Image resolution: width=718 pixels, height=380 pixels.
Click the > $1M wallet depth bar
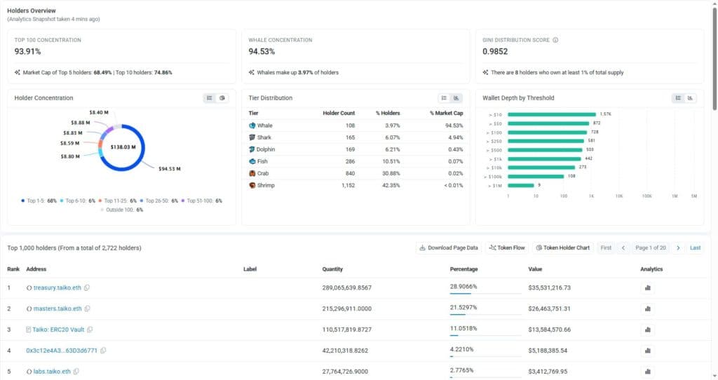click(521, 185)
